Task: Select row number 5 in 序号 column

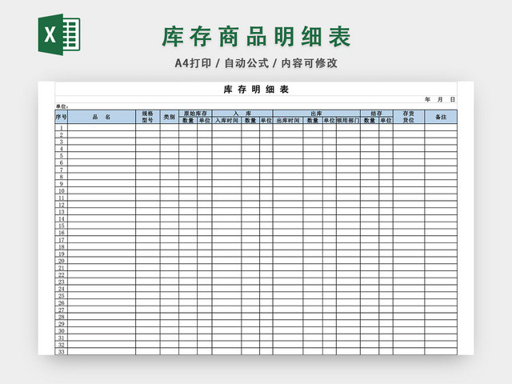Action: [61, 155]
